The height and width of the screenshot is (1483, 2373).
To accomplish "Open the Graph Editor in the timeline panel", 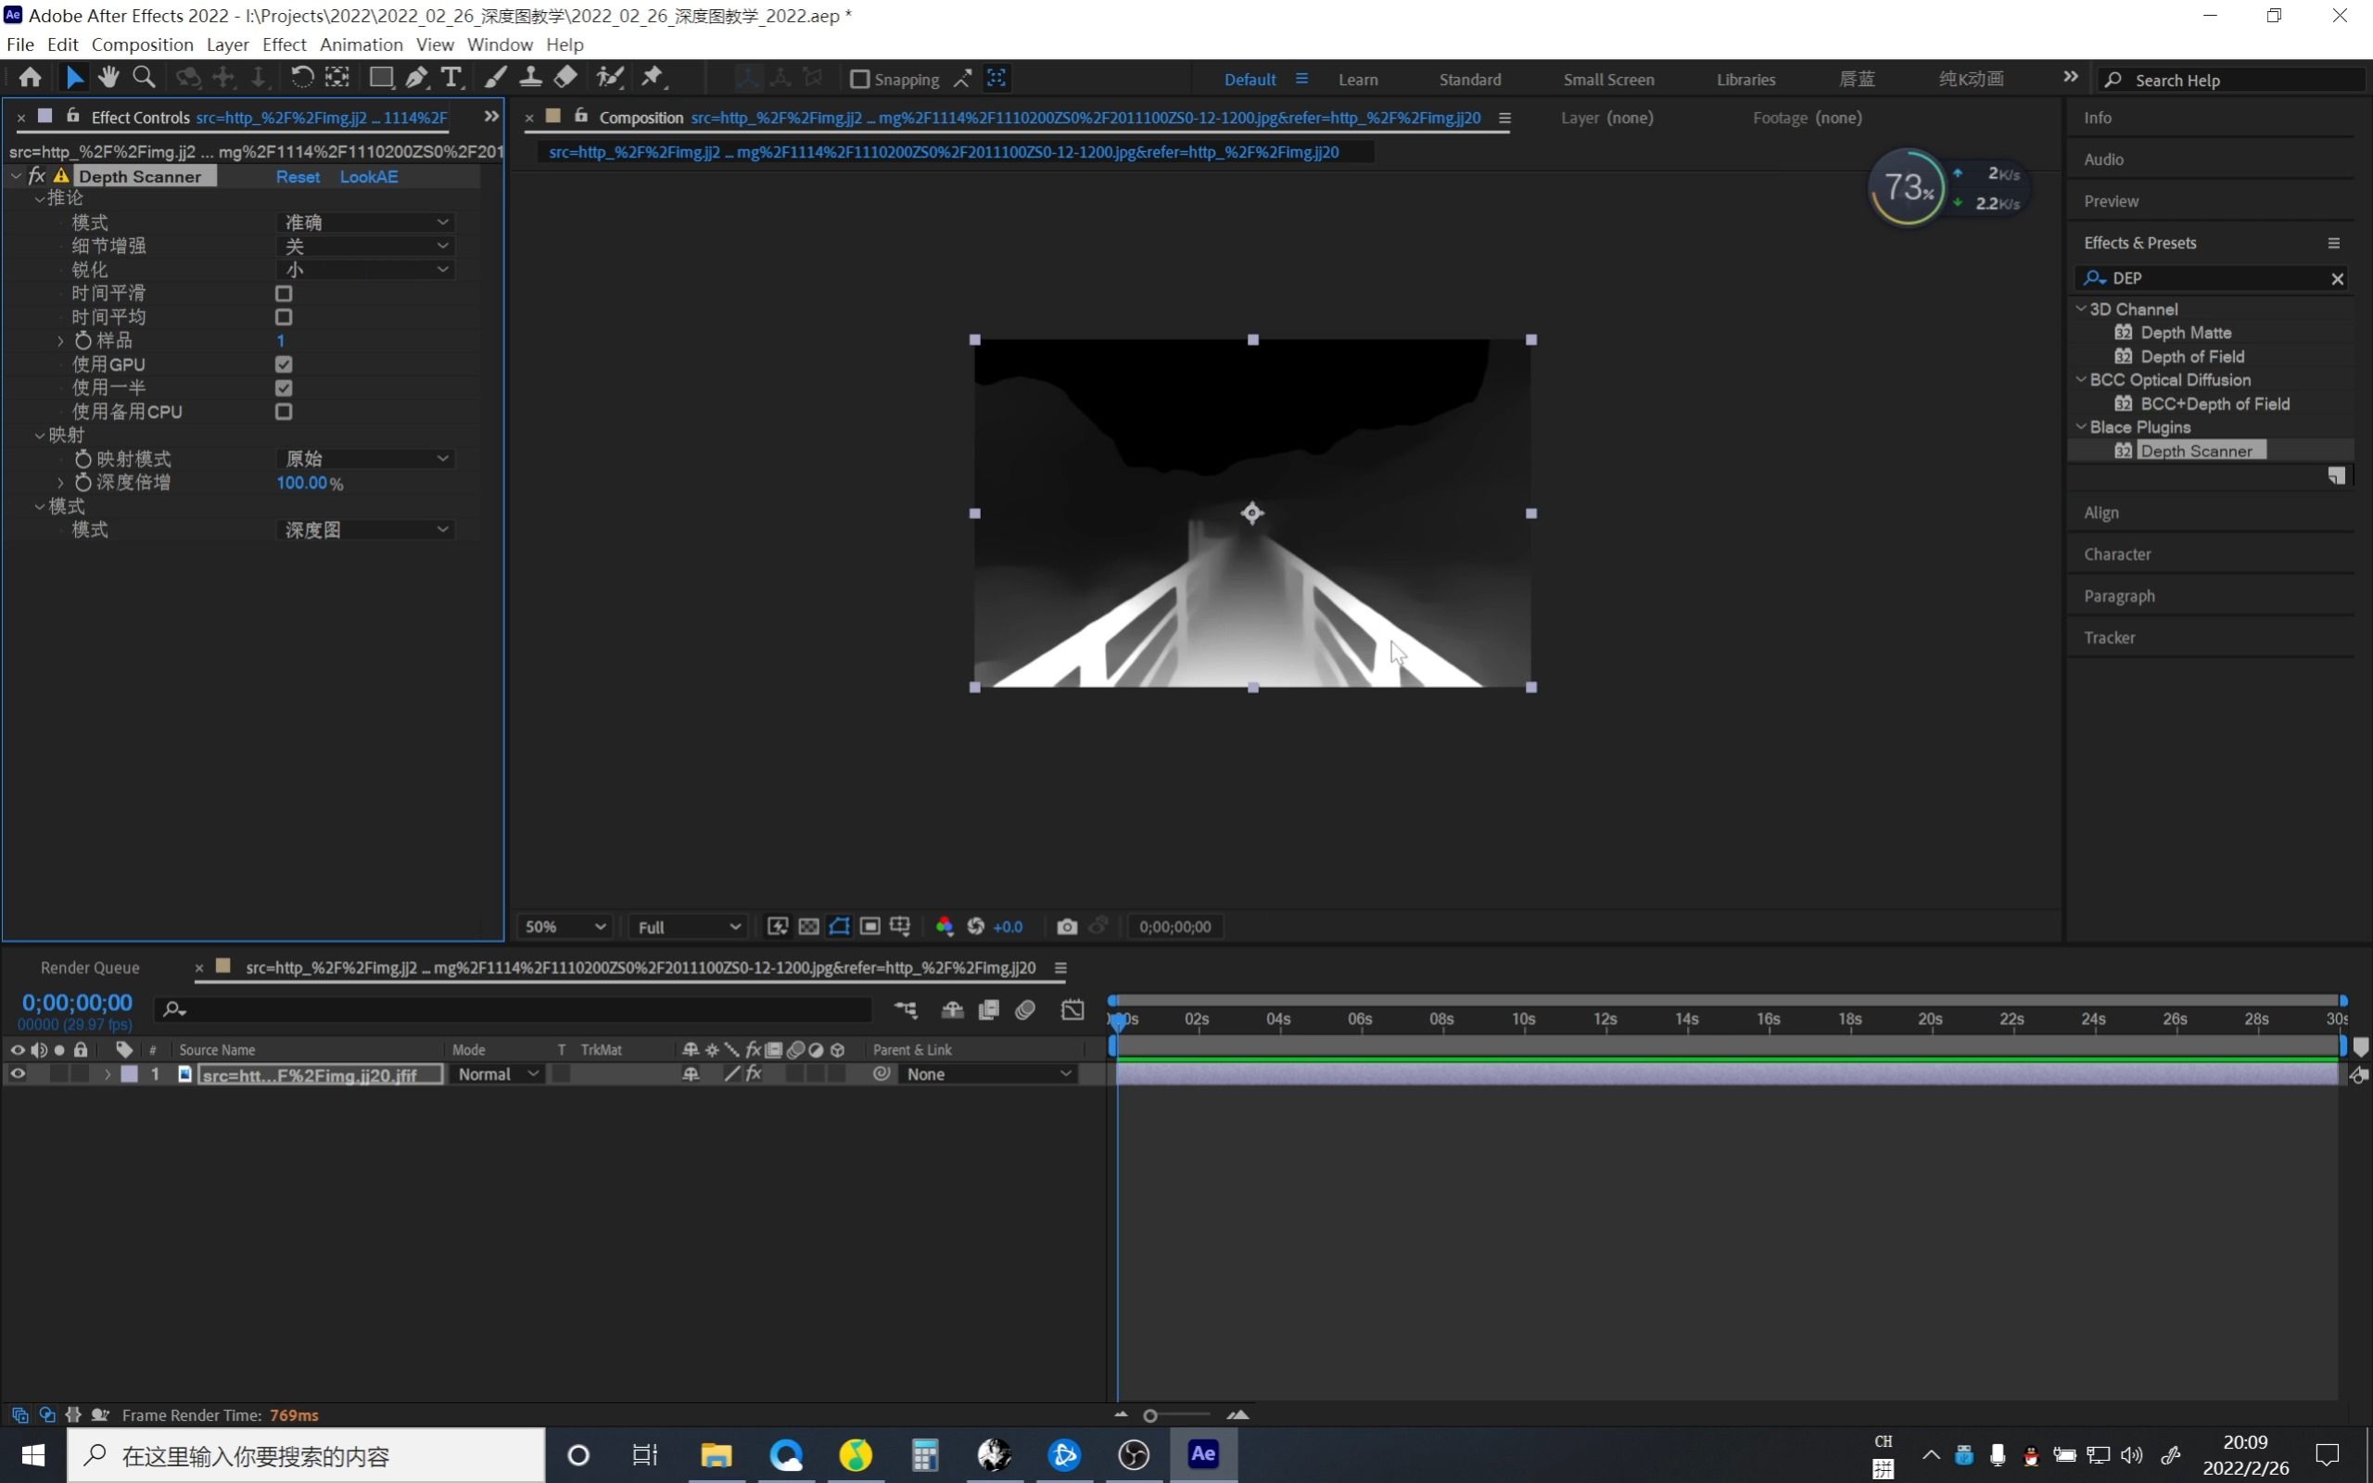I will (1072, 1009).
